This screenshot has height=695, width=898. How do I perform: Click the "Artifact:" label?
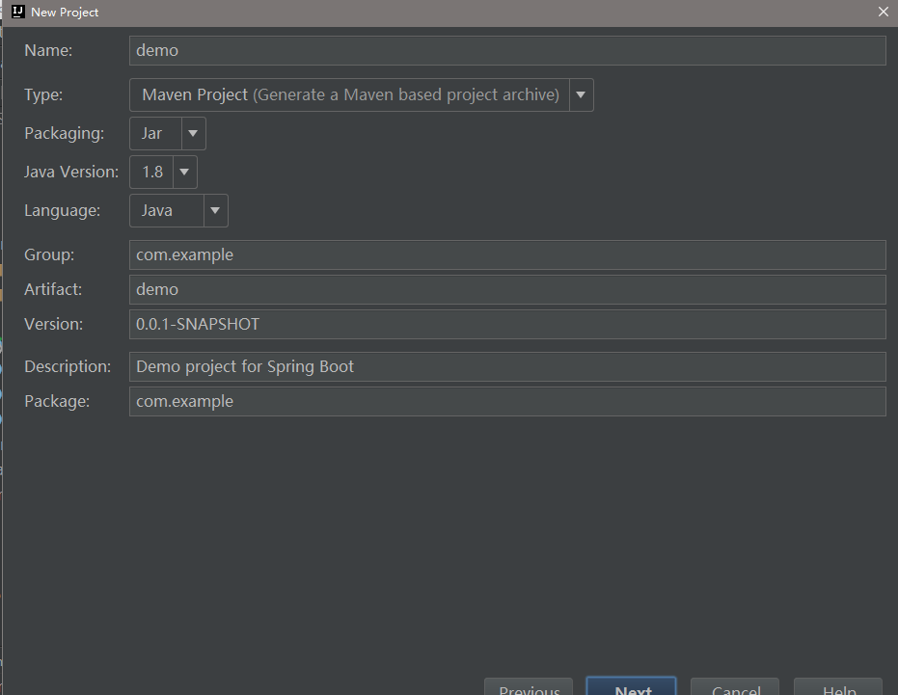pyautogui.click(x=53, y=290)
